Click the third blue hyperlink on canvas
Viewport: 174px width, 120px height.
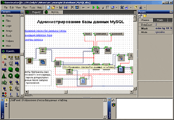point(34,40)
